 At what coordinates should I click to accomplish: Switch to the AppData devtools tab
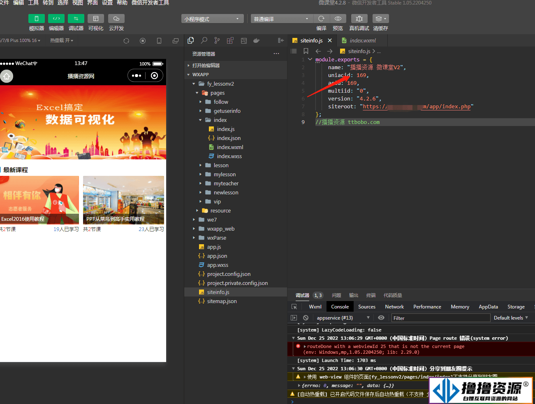488,307
